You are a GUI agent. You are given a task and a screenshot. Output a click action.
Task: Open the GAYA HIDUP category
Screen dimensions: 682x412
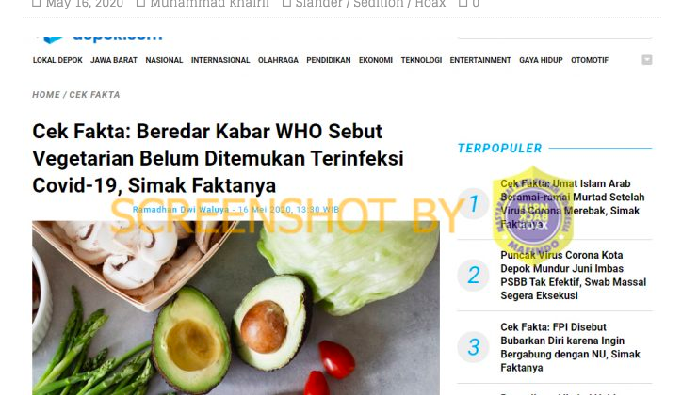[x=541, y=60]
